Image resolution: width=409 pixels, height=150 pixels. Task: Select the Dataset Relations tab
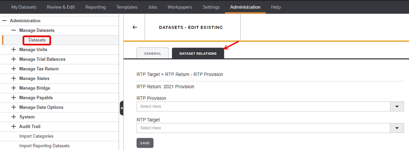198,54
